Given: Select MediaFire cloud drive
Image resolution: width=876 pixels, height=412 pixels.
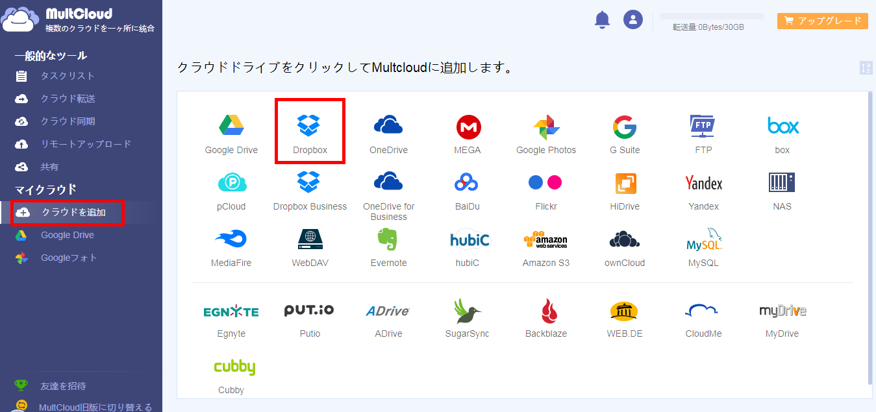Looking at the screenshot, I should pos(231,247).
